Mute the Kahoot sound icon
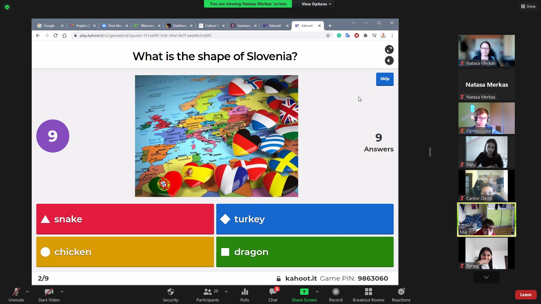541x304 pixels. (389, 61)
